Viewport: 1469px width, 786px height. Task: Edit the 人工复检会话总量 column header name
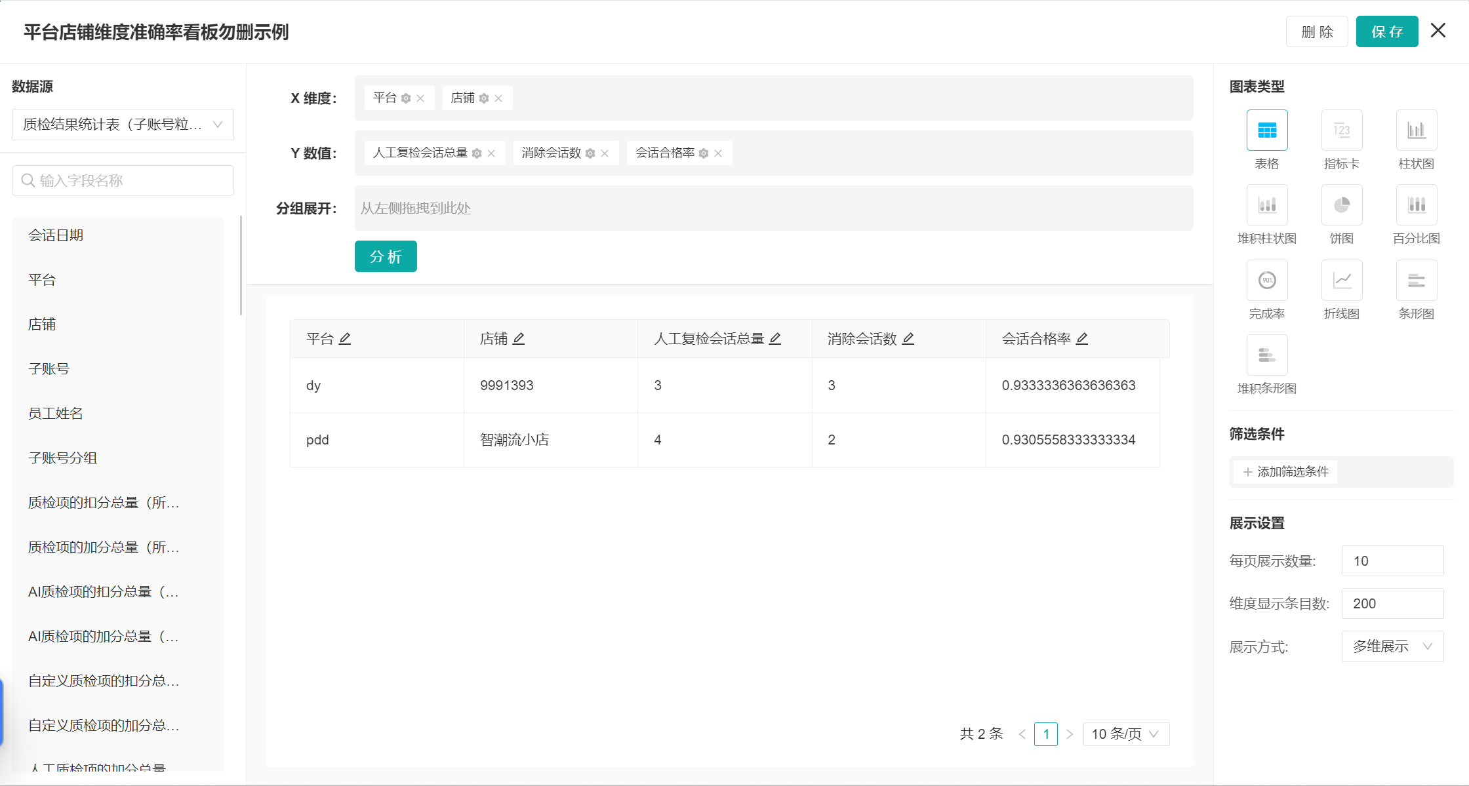(775, 338)
